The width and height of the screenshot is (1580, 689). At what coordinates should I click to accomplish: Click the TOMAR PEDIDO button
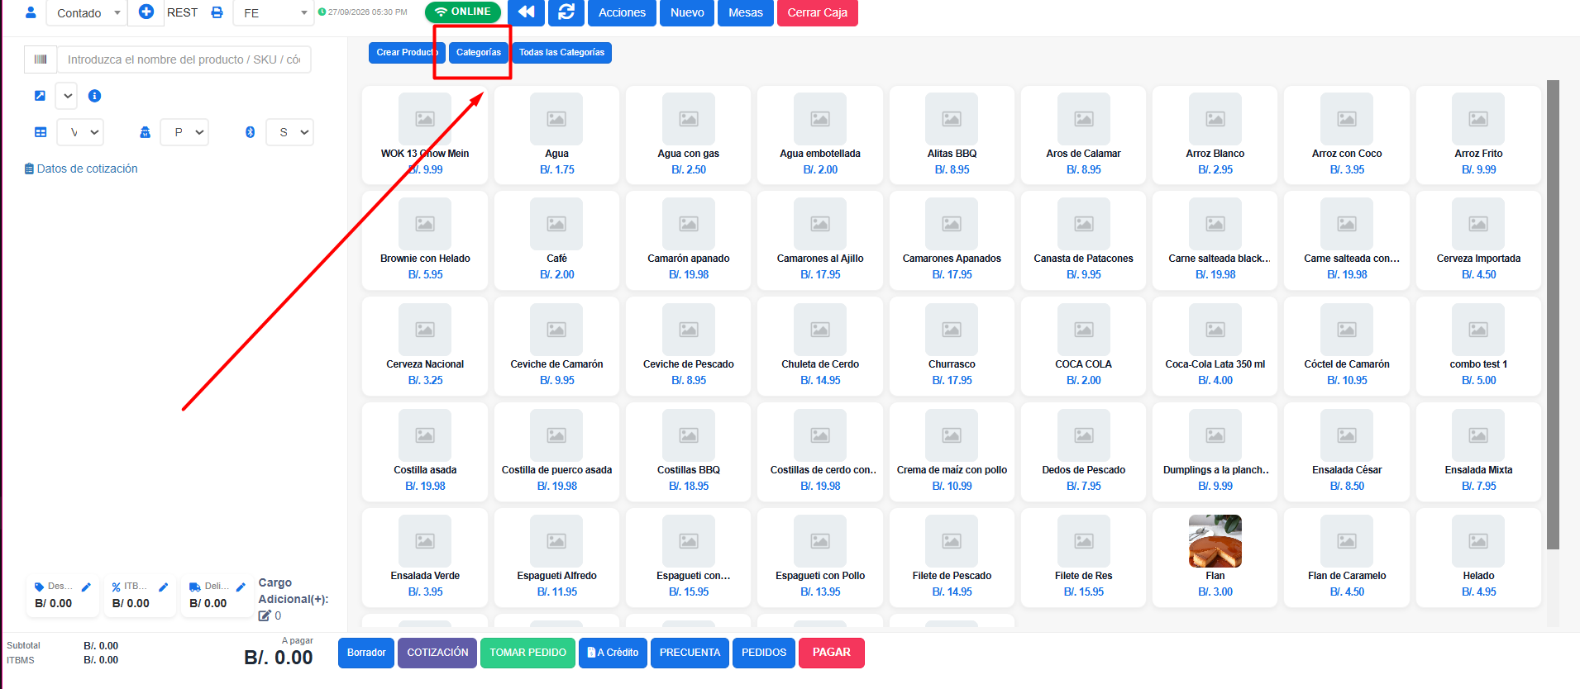click(x=527, y=653)
